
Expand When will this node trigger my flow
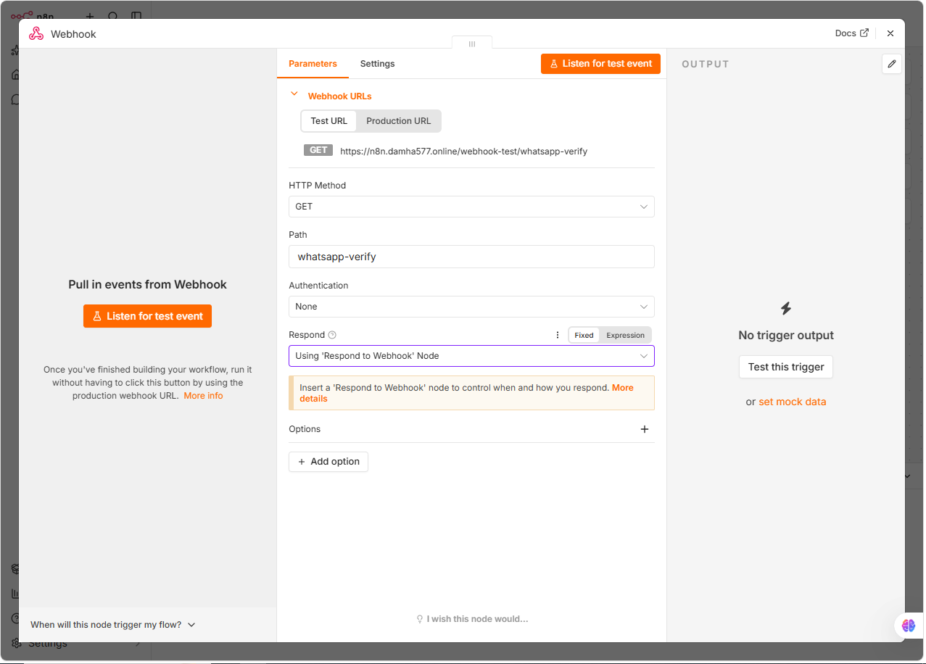click(113, 624)
